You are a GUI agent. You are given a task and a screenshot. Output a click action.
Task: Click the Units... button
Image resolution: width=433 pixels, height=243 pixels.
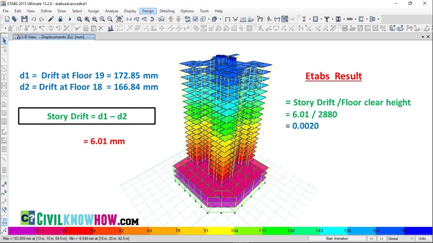click(x=423, y=239)
